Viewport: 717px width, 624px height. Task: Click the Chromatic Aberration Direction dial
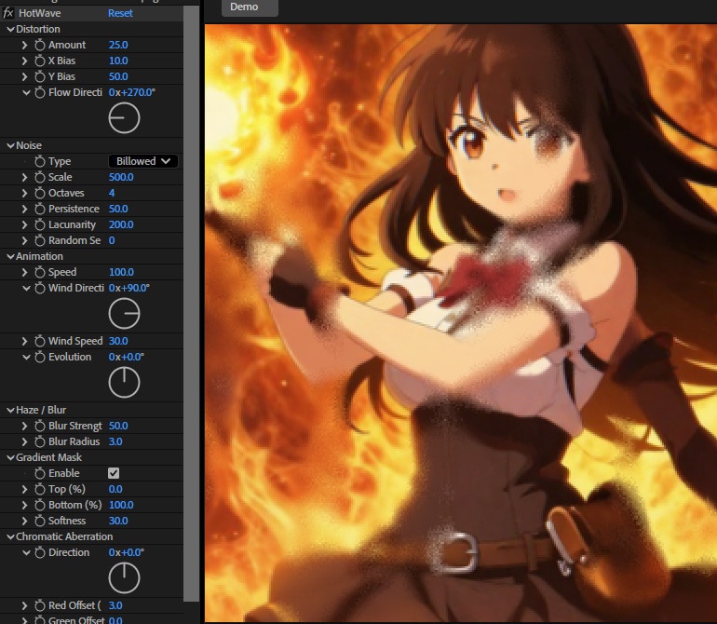(124, 577)
